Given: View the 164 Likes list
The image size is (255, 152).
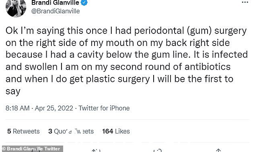Looking at the screenshot, I should pos(116,131).
